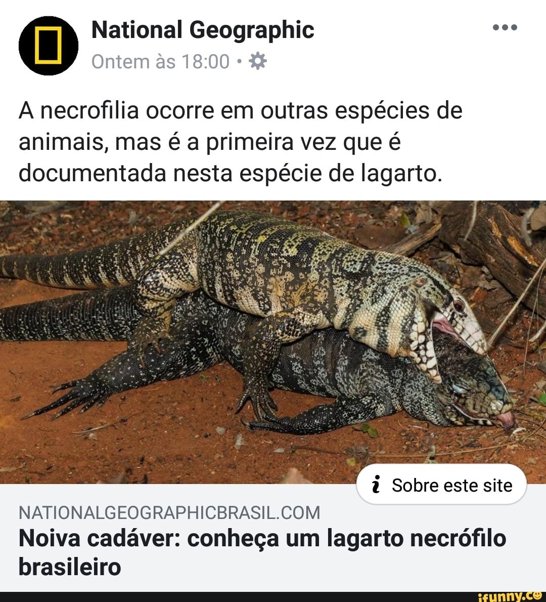Open the post options three-dot menu
Viewport: 546px width, 602px height.
[x=505, y=27]
